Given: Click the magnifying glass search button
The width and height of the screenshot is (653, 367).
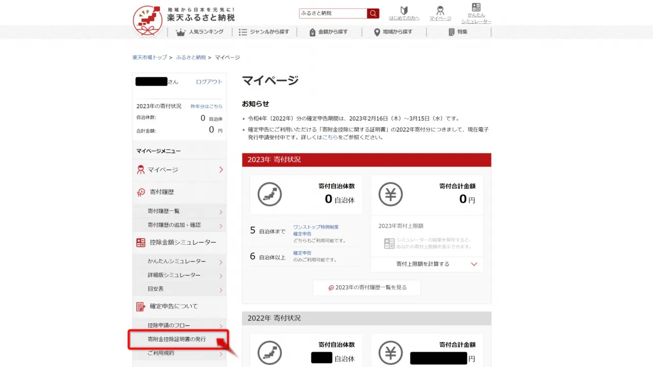Looking at the screenshot, I should point(373,14).
